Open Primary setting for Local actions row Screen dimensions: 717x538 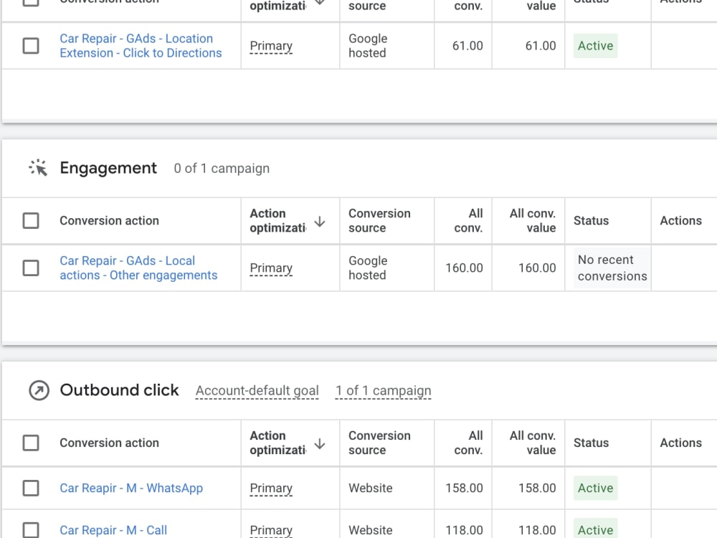(271, 268)
